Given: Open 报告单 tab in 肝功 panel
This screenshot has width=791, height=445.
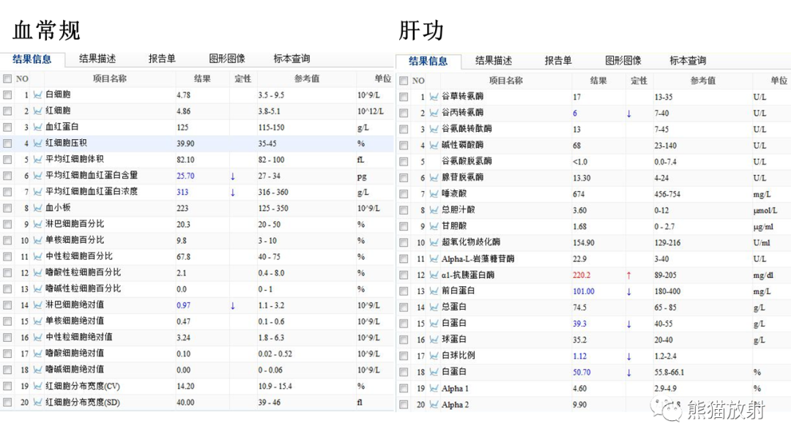Looking at the screenshot, I should click(558, 61).
